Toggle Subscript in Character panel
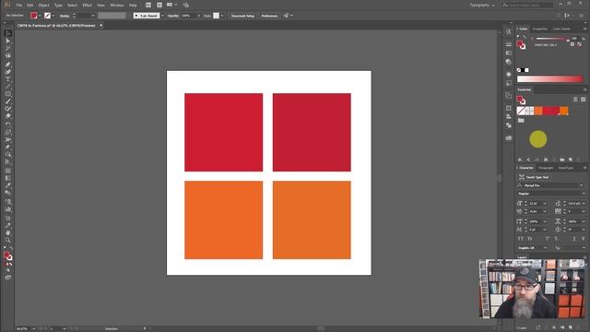 [557, 239]
